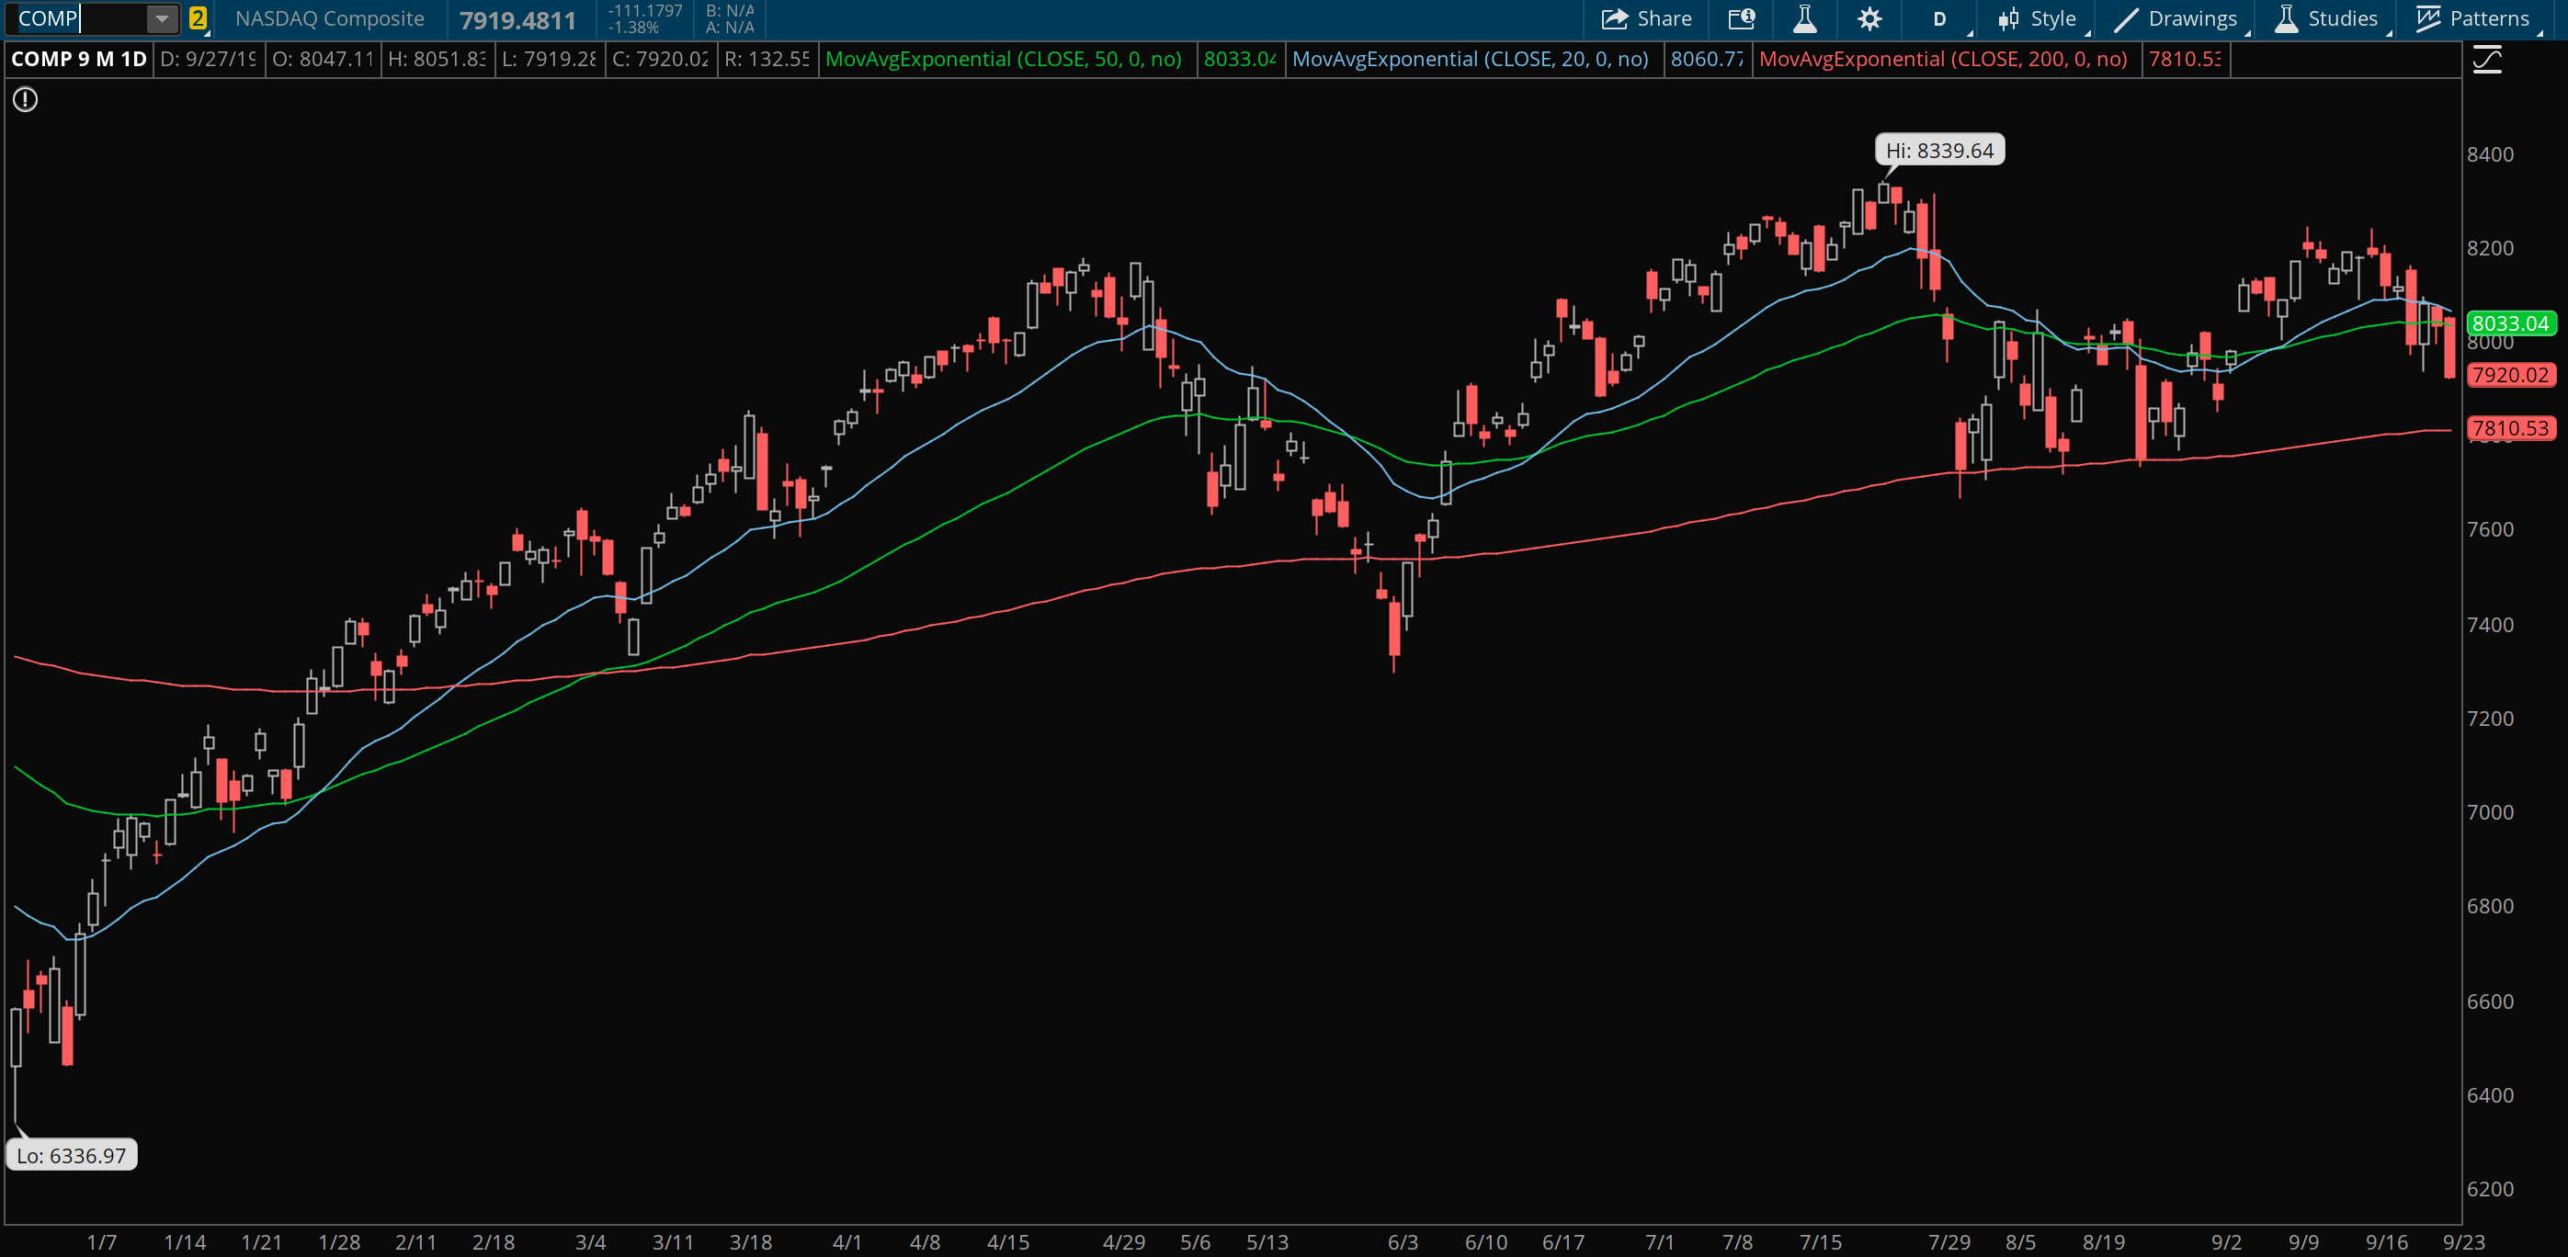Viewport: 2568px width, 1257px height.
Task: Click the 'NASDAQ Composite' name label
Action: pyautogui.click(x=329, y=18)
